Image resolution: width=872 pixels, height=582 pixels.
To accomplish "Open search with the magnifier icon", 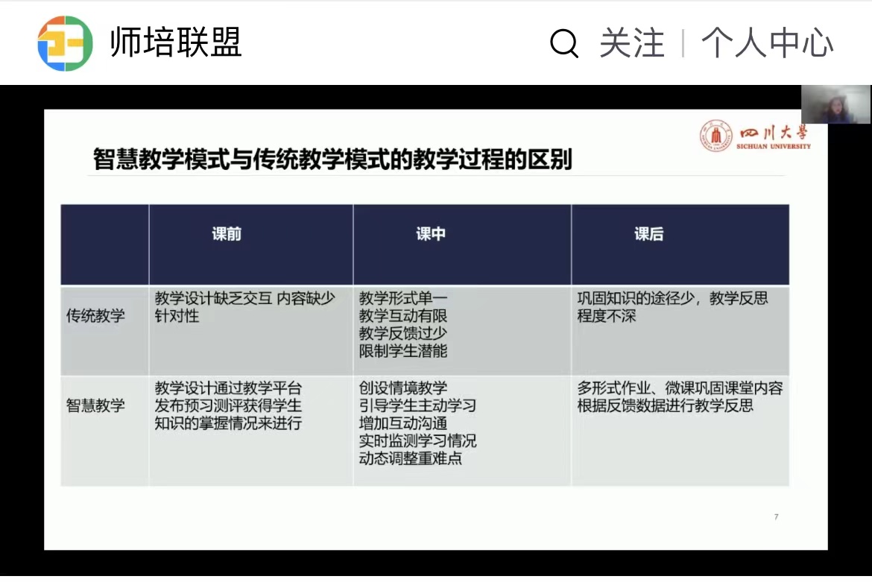I will 564,43.
